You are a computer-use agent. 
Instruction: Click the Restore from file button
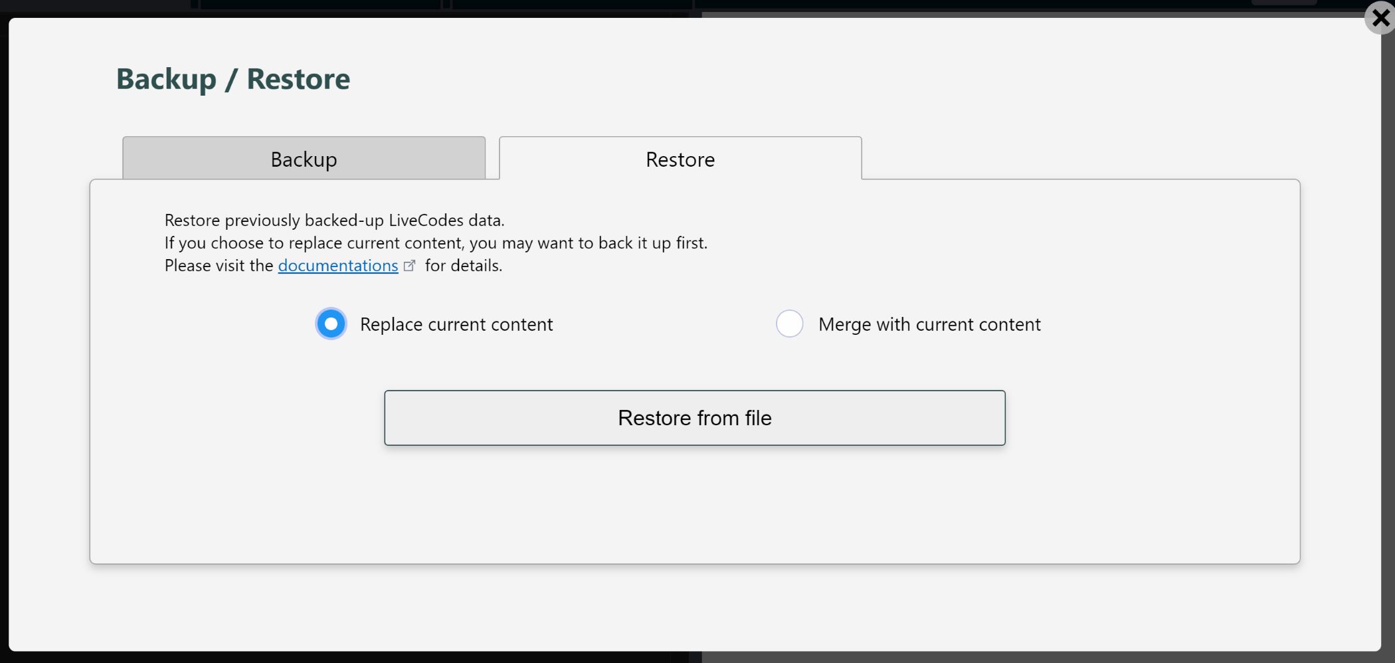point(694,417)
